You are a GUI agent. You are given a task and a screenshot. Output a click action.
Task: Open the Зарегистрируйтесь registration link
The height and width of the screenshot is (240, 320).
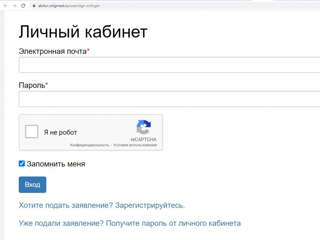(150, 205)
